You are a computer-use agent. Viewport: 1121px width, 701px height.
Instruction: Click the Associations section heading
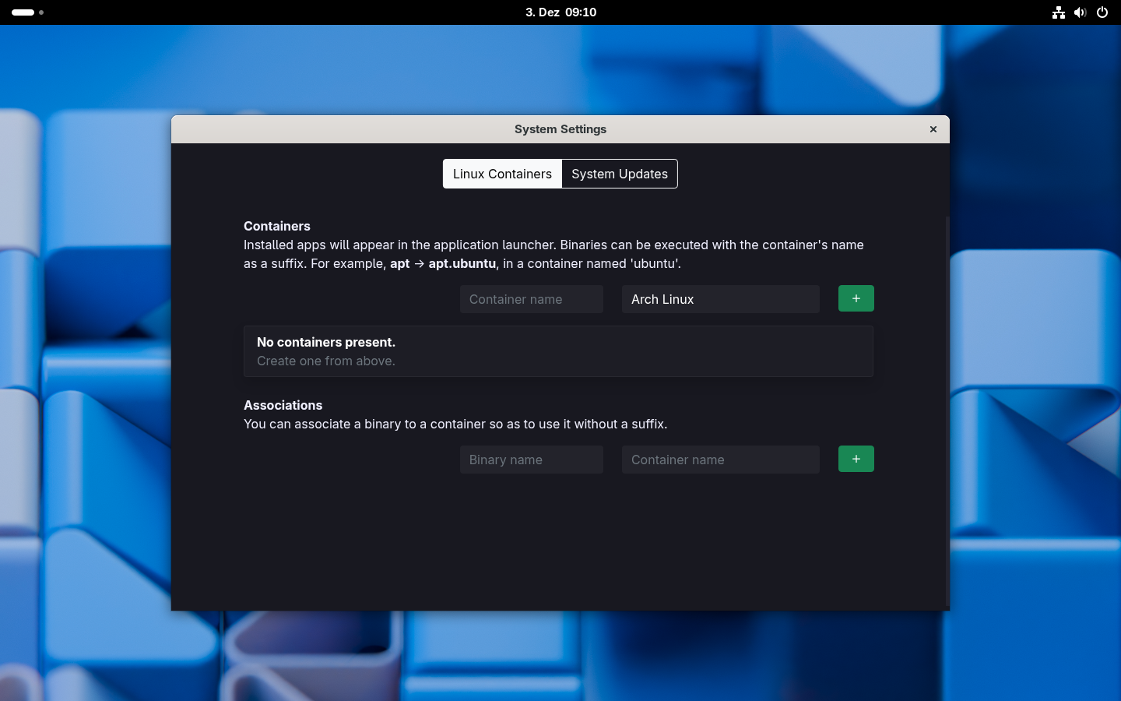pos(283,405)
